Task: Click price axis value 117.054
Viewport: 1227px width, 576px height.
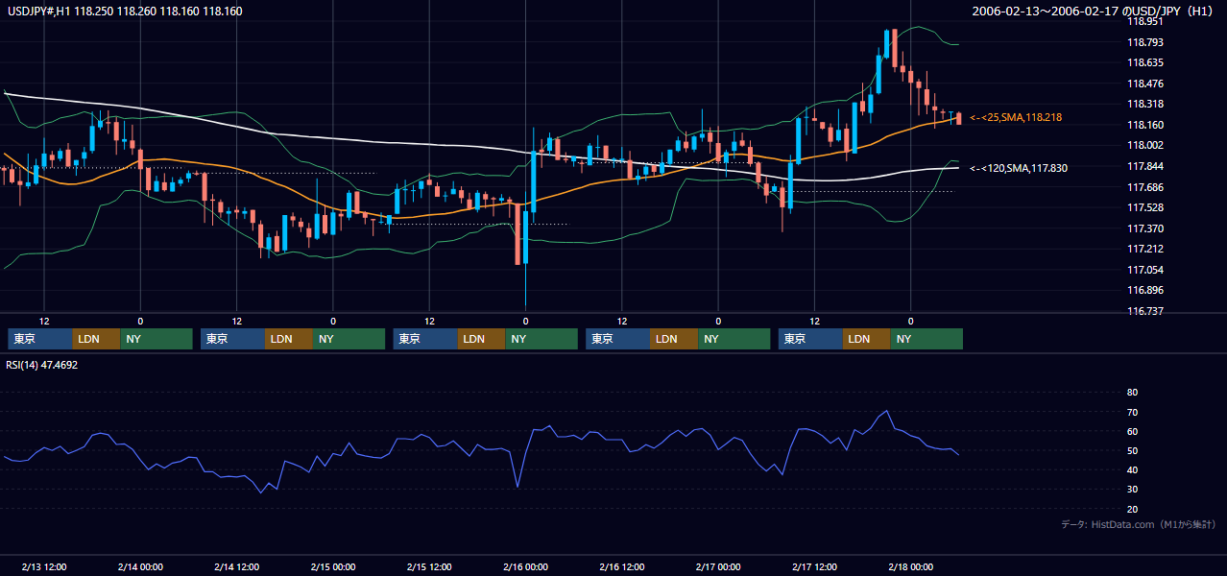Action: pos(1144,270)
